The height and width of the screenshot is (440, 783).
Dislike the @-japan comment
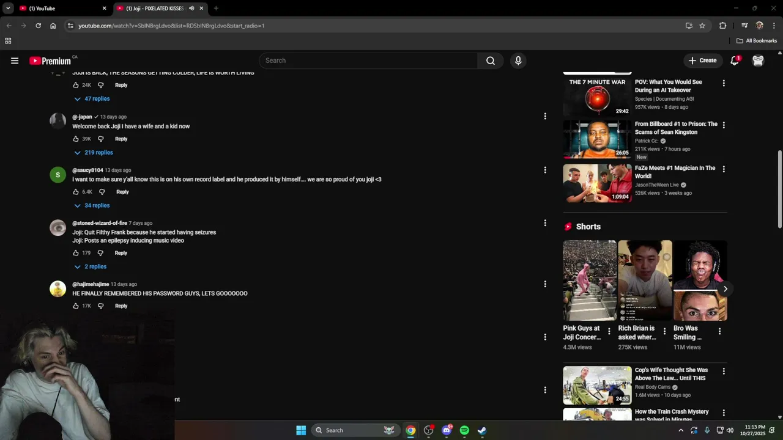point(101,139)
